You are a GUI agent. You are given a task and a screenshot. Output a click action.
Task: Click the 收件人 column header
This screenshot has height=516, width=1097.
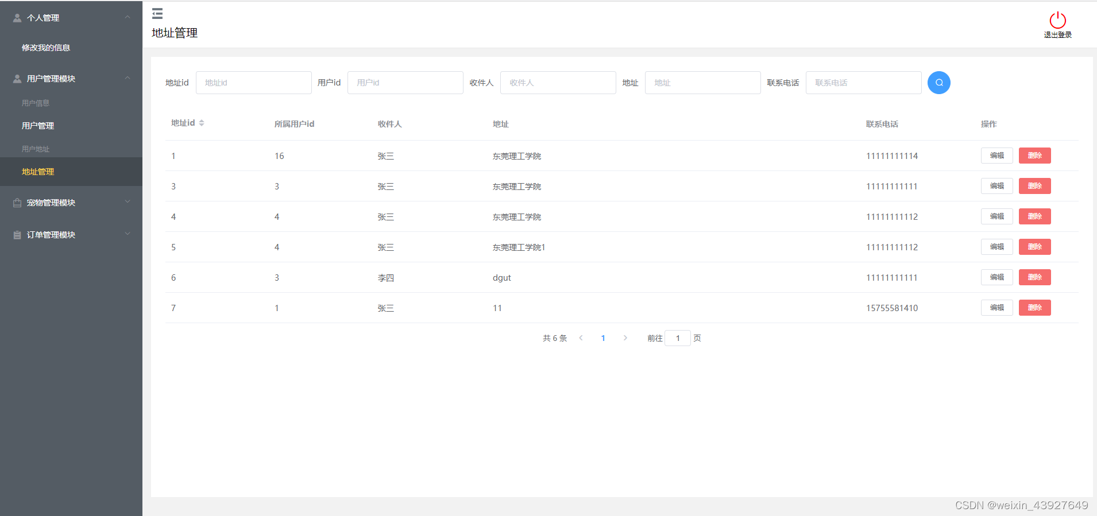[x=390, y=124]
